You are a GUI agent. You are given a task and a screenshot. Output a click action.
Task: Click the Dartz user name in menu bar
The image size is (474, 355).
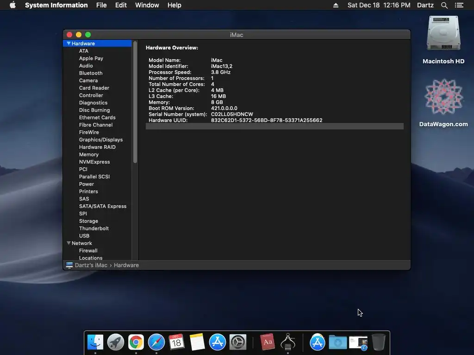(425, 5)
